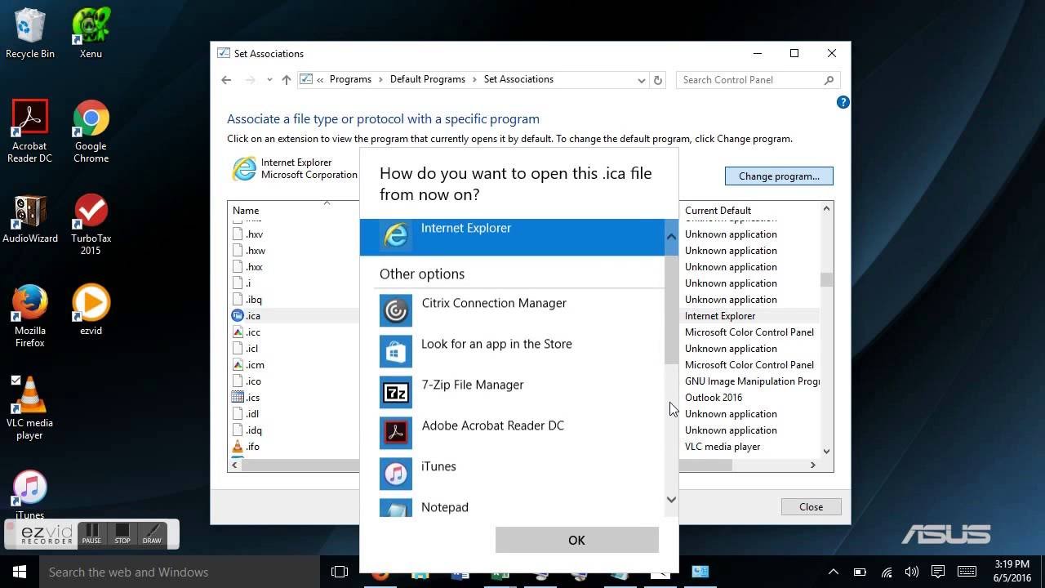
Task: Open the Action Center notifications icon
Action: pyautogui.click(x=938, y=572)
